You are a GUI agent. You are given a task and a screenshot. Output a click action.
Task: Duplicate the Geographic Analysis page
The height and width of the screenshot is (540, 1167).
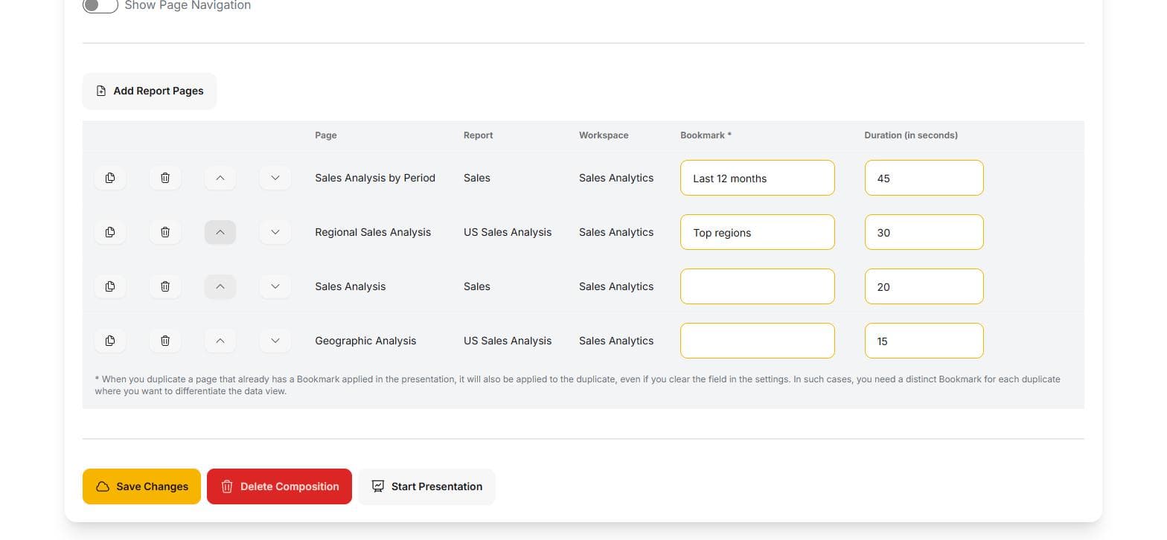coord(110,341)
